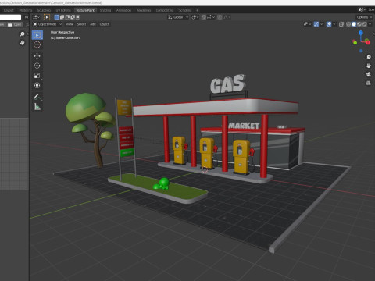Click image editor pan hand icon
Screen dimensions: 375x281
pos(22,43)
